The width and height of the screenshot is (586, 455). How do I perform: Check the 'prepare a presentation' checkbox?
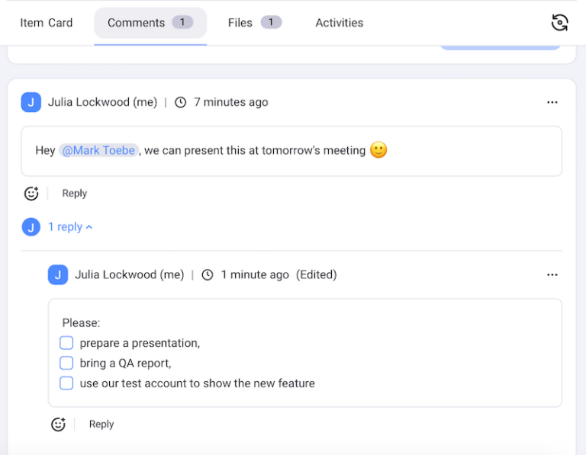tap(66, 343)
